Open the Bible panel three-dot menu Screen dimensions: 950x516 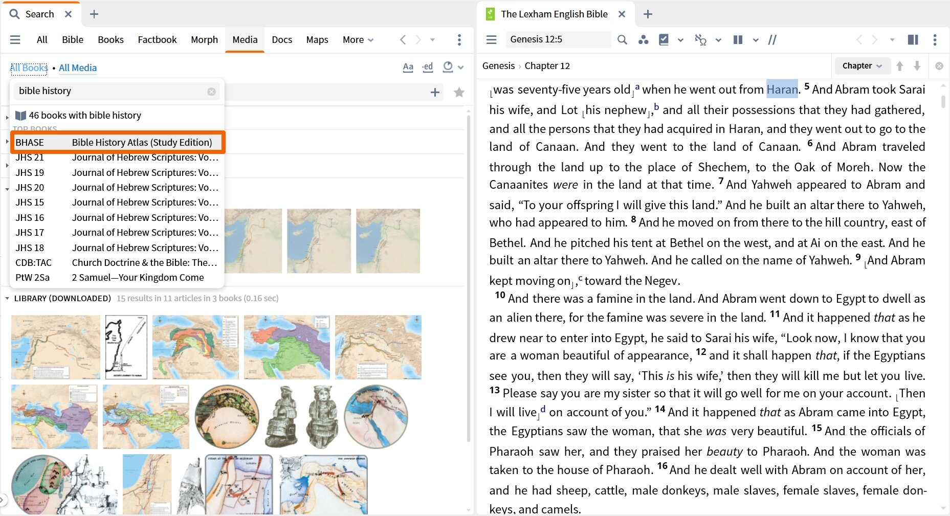935,39
